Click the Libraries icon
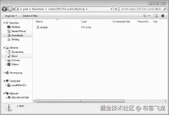Screen dimensions: 169x115 [7, 48]
